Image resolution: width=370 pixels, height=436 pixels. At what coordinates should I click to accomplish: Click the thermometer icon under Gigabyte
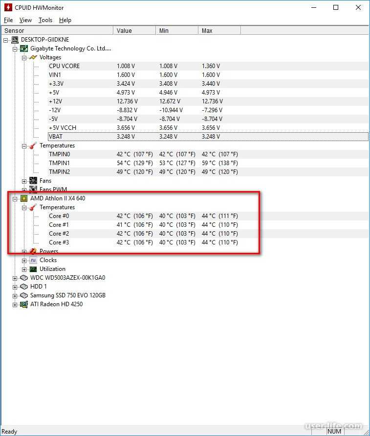click(33, 145)
